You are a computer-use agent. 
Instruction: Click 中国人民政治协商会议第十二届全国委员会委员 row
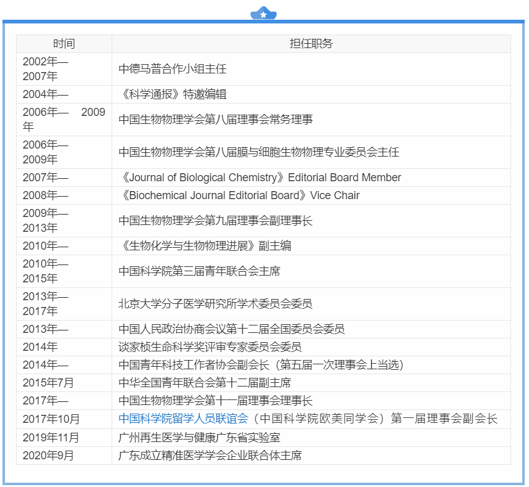point(232,329)
